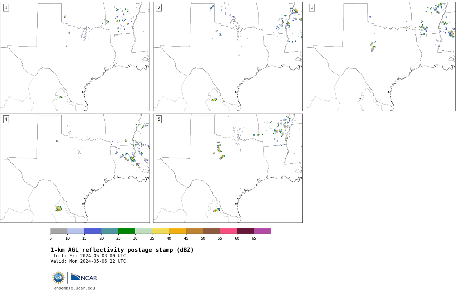Click the colorbar tick label 30

pyautogui.click(x=135, y=238)
